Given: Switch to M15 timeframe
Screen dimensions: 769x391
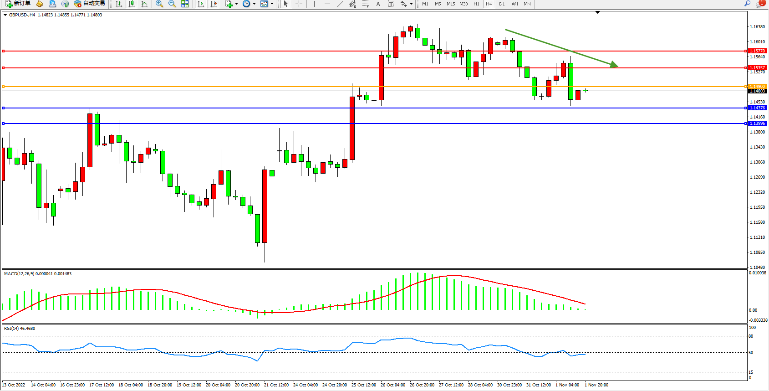Looking at the screenshot, I should pyautogui.click(x=450, y=4).
